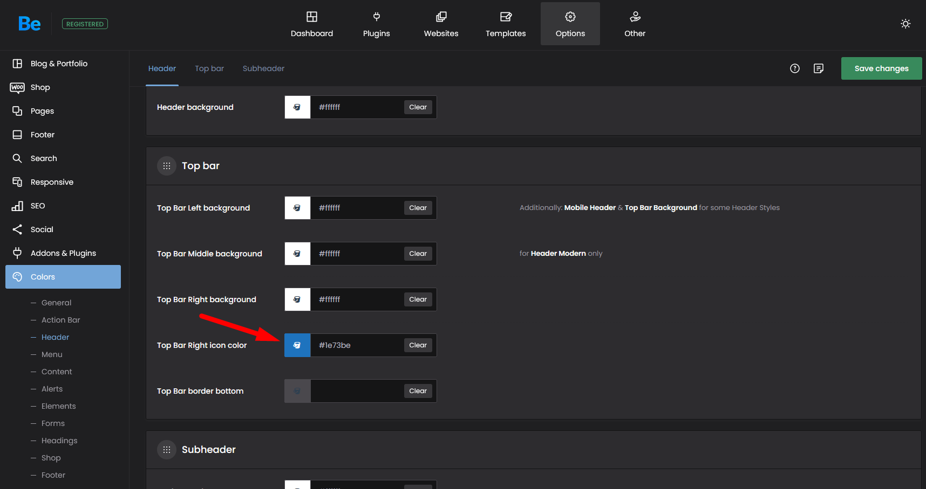
Task: Open the Options gear icon
Action: [x=570, y=17]
